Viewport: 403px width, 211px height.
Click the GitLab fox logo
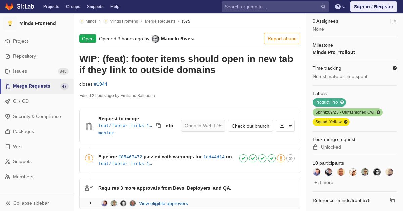(9, 7)
